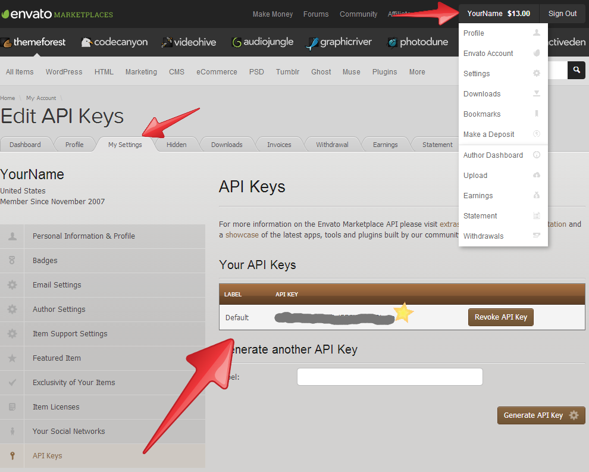Go to Home breadcrumb link

8,98
